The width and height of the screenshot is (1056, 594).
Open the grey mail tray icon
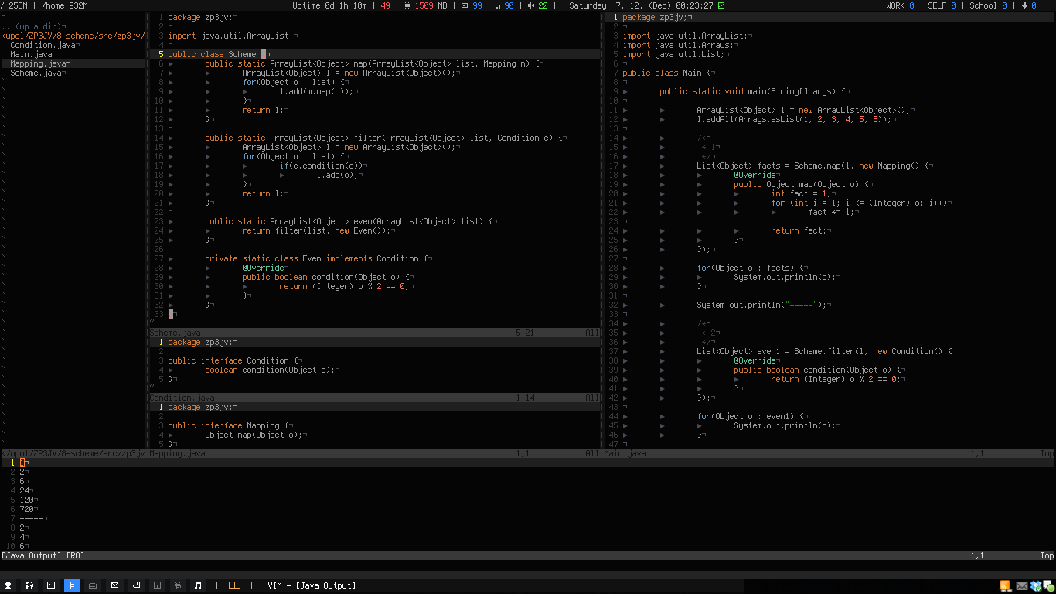click(x=1021, y=586)
